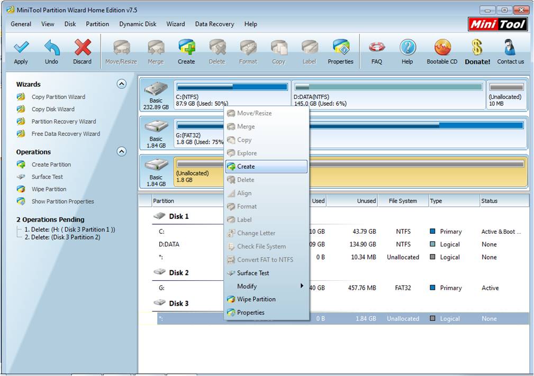Click the Apply checkmark toolbar icon
534x376 pixels.
pyautogui.click(x=21, y=47)
